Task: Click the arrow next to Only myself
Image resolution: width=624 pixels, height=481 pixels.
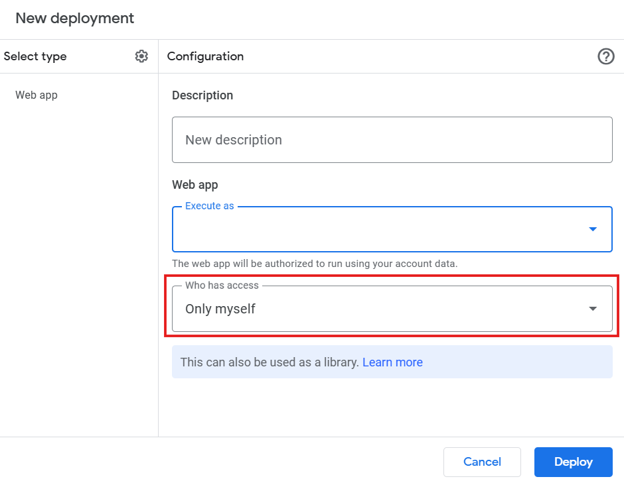Action: (593, 309)
